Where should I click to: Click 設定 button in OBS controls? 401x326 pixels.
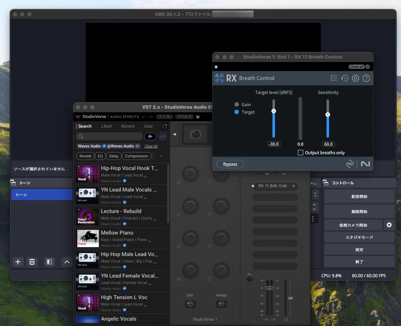[x=359, y=250]
